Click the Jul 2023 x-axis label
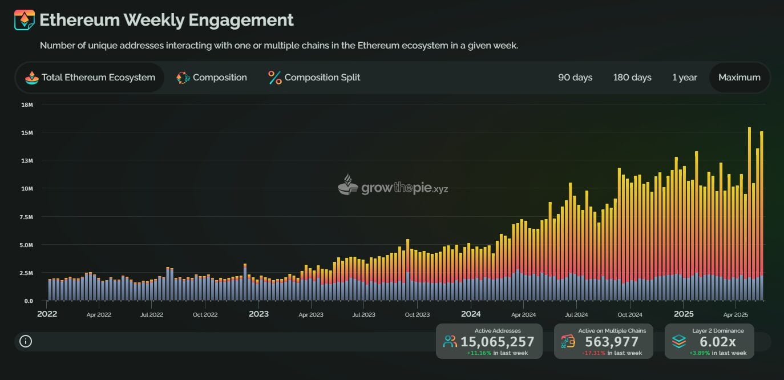This screenshot has width=784, height=380. 364,314
